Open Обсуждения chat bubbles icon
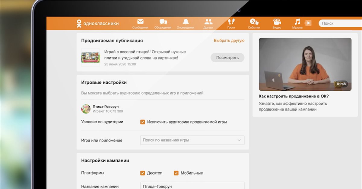This screenshot has width=362, height=189. click(163, 22)
